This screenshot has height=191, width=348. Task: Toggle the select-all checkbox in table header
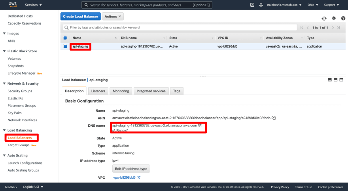coord(65,38)
